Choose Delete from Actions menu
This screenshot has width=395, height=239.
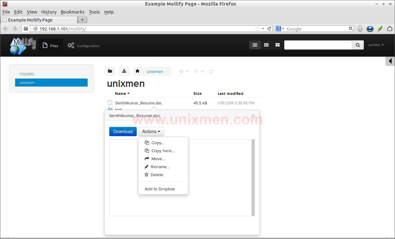point(163,175)
